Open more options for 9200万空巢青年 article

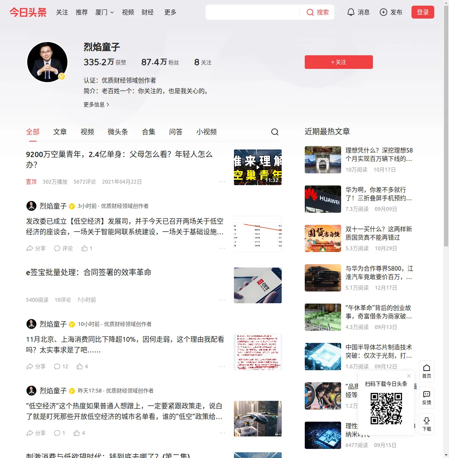pos(222,182)
